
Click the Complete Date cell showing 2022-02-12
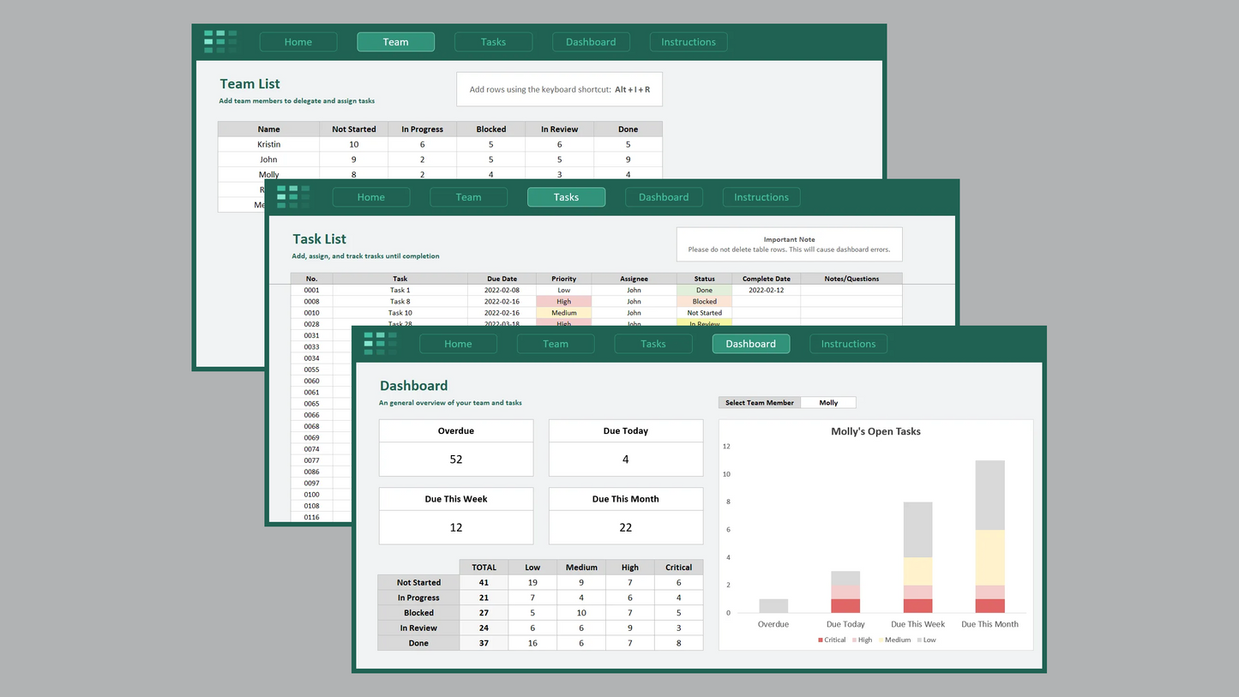765,291
